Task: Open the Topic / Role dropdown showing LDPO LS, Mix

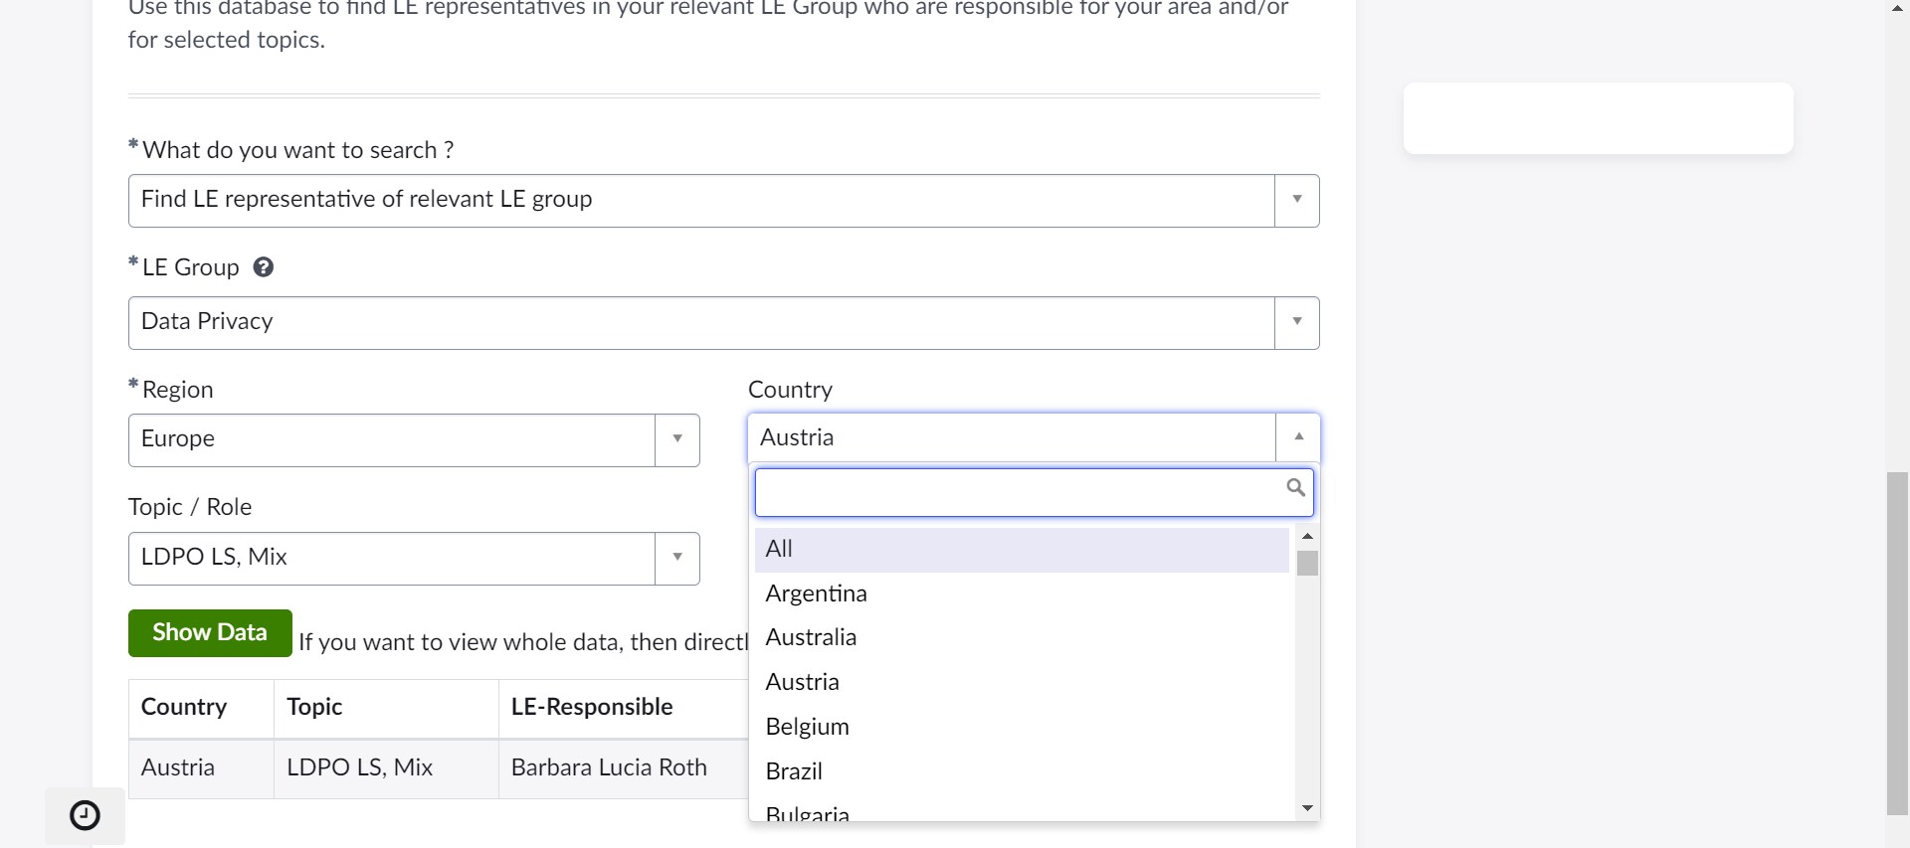Action: [x=414, y=558]
